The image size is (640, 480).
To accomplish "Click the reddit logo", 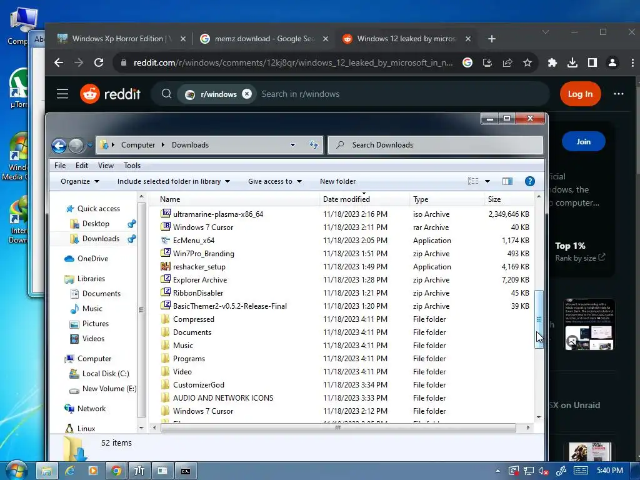I will (x=110, y=94).
